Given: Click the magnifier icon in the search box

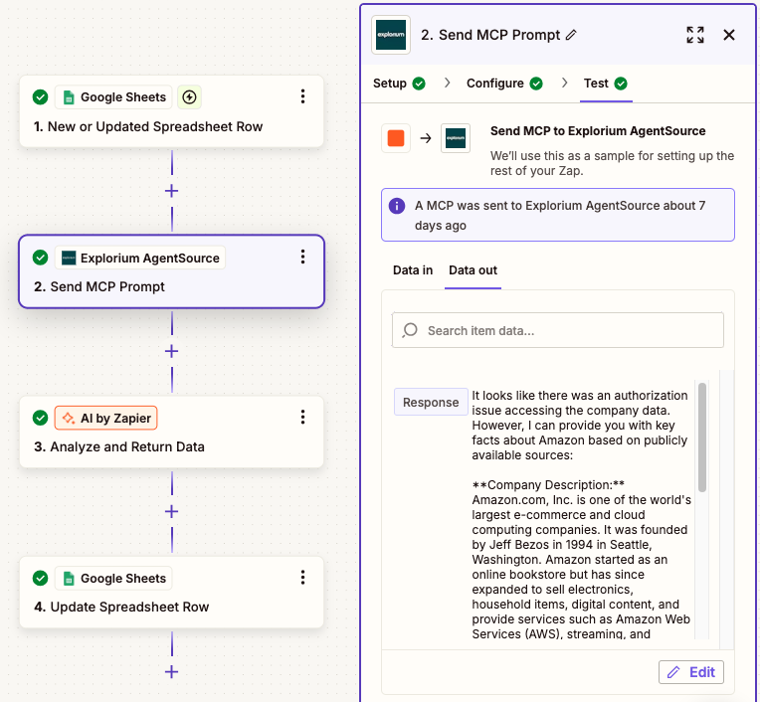Looking at the screenshot, I should pyautogui.click(x=410, y=330).
